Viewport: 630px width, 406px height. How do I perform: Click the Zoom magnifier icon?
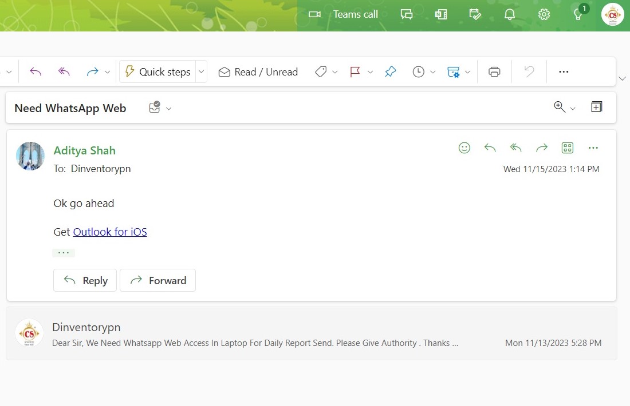[560, 107]
